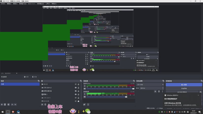Mute the 麦克风/Aux audio channel
The height and width of the screenshot is (114, 203).
point(85,89)
